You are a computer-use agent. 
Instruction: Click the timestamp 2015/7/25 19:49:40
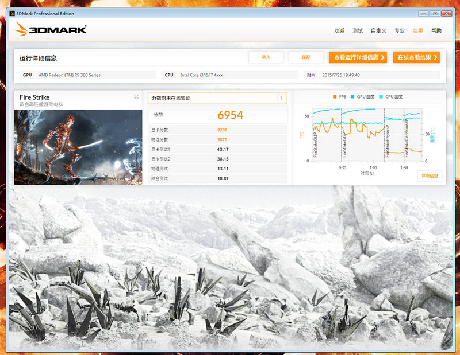point(341,75)
